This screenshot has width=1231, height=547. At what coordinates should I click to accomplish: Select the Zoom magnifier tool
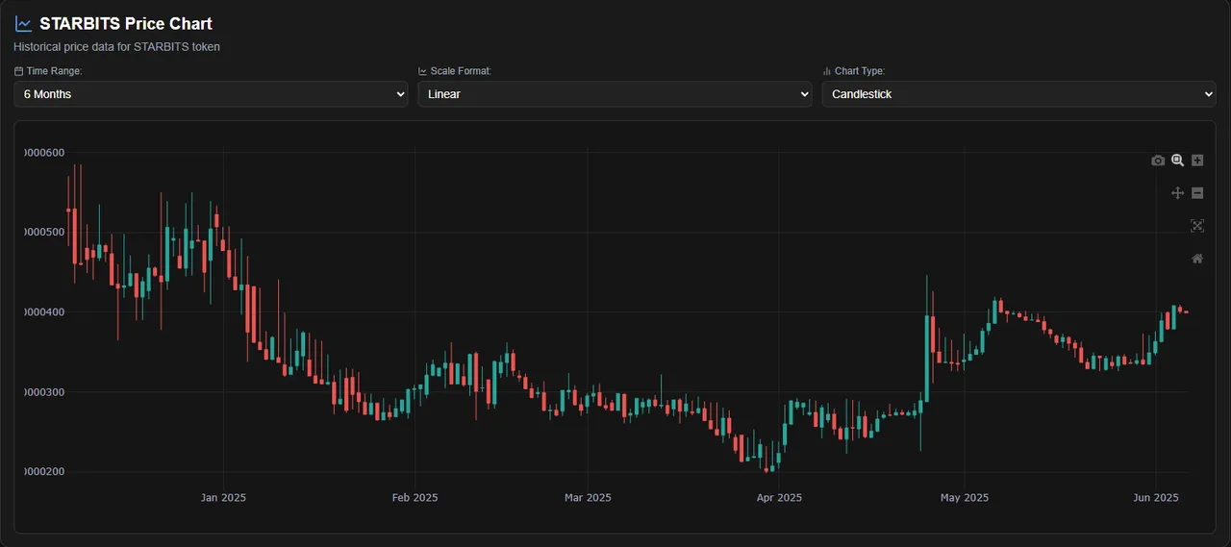[1177, 161]
